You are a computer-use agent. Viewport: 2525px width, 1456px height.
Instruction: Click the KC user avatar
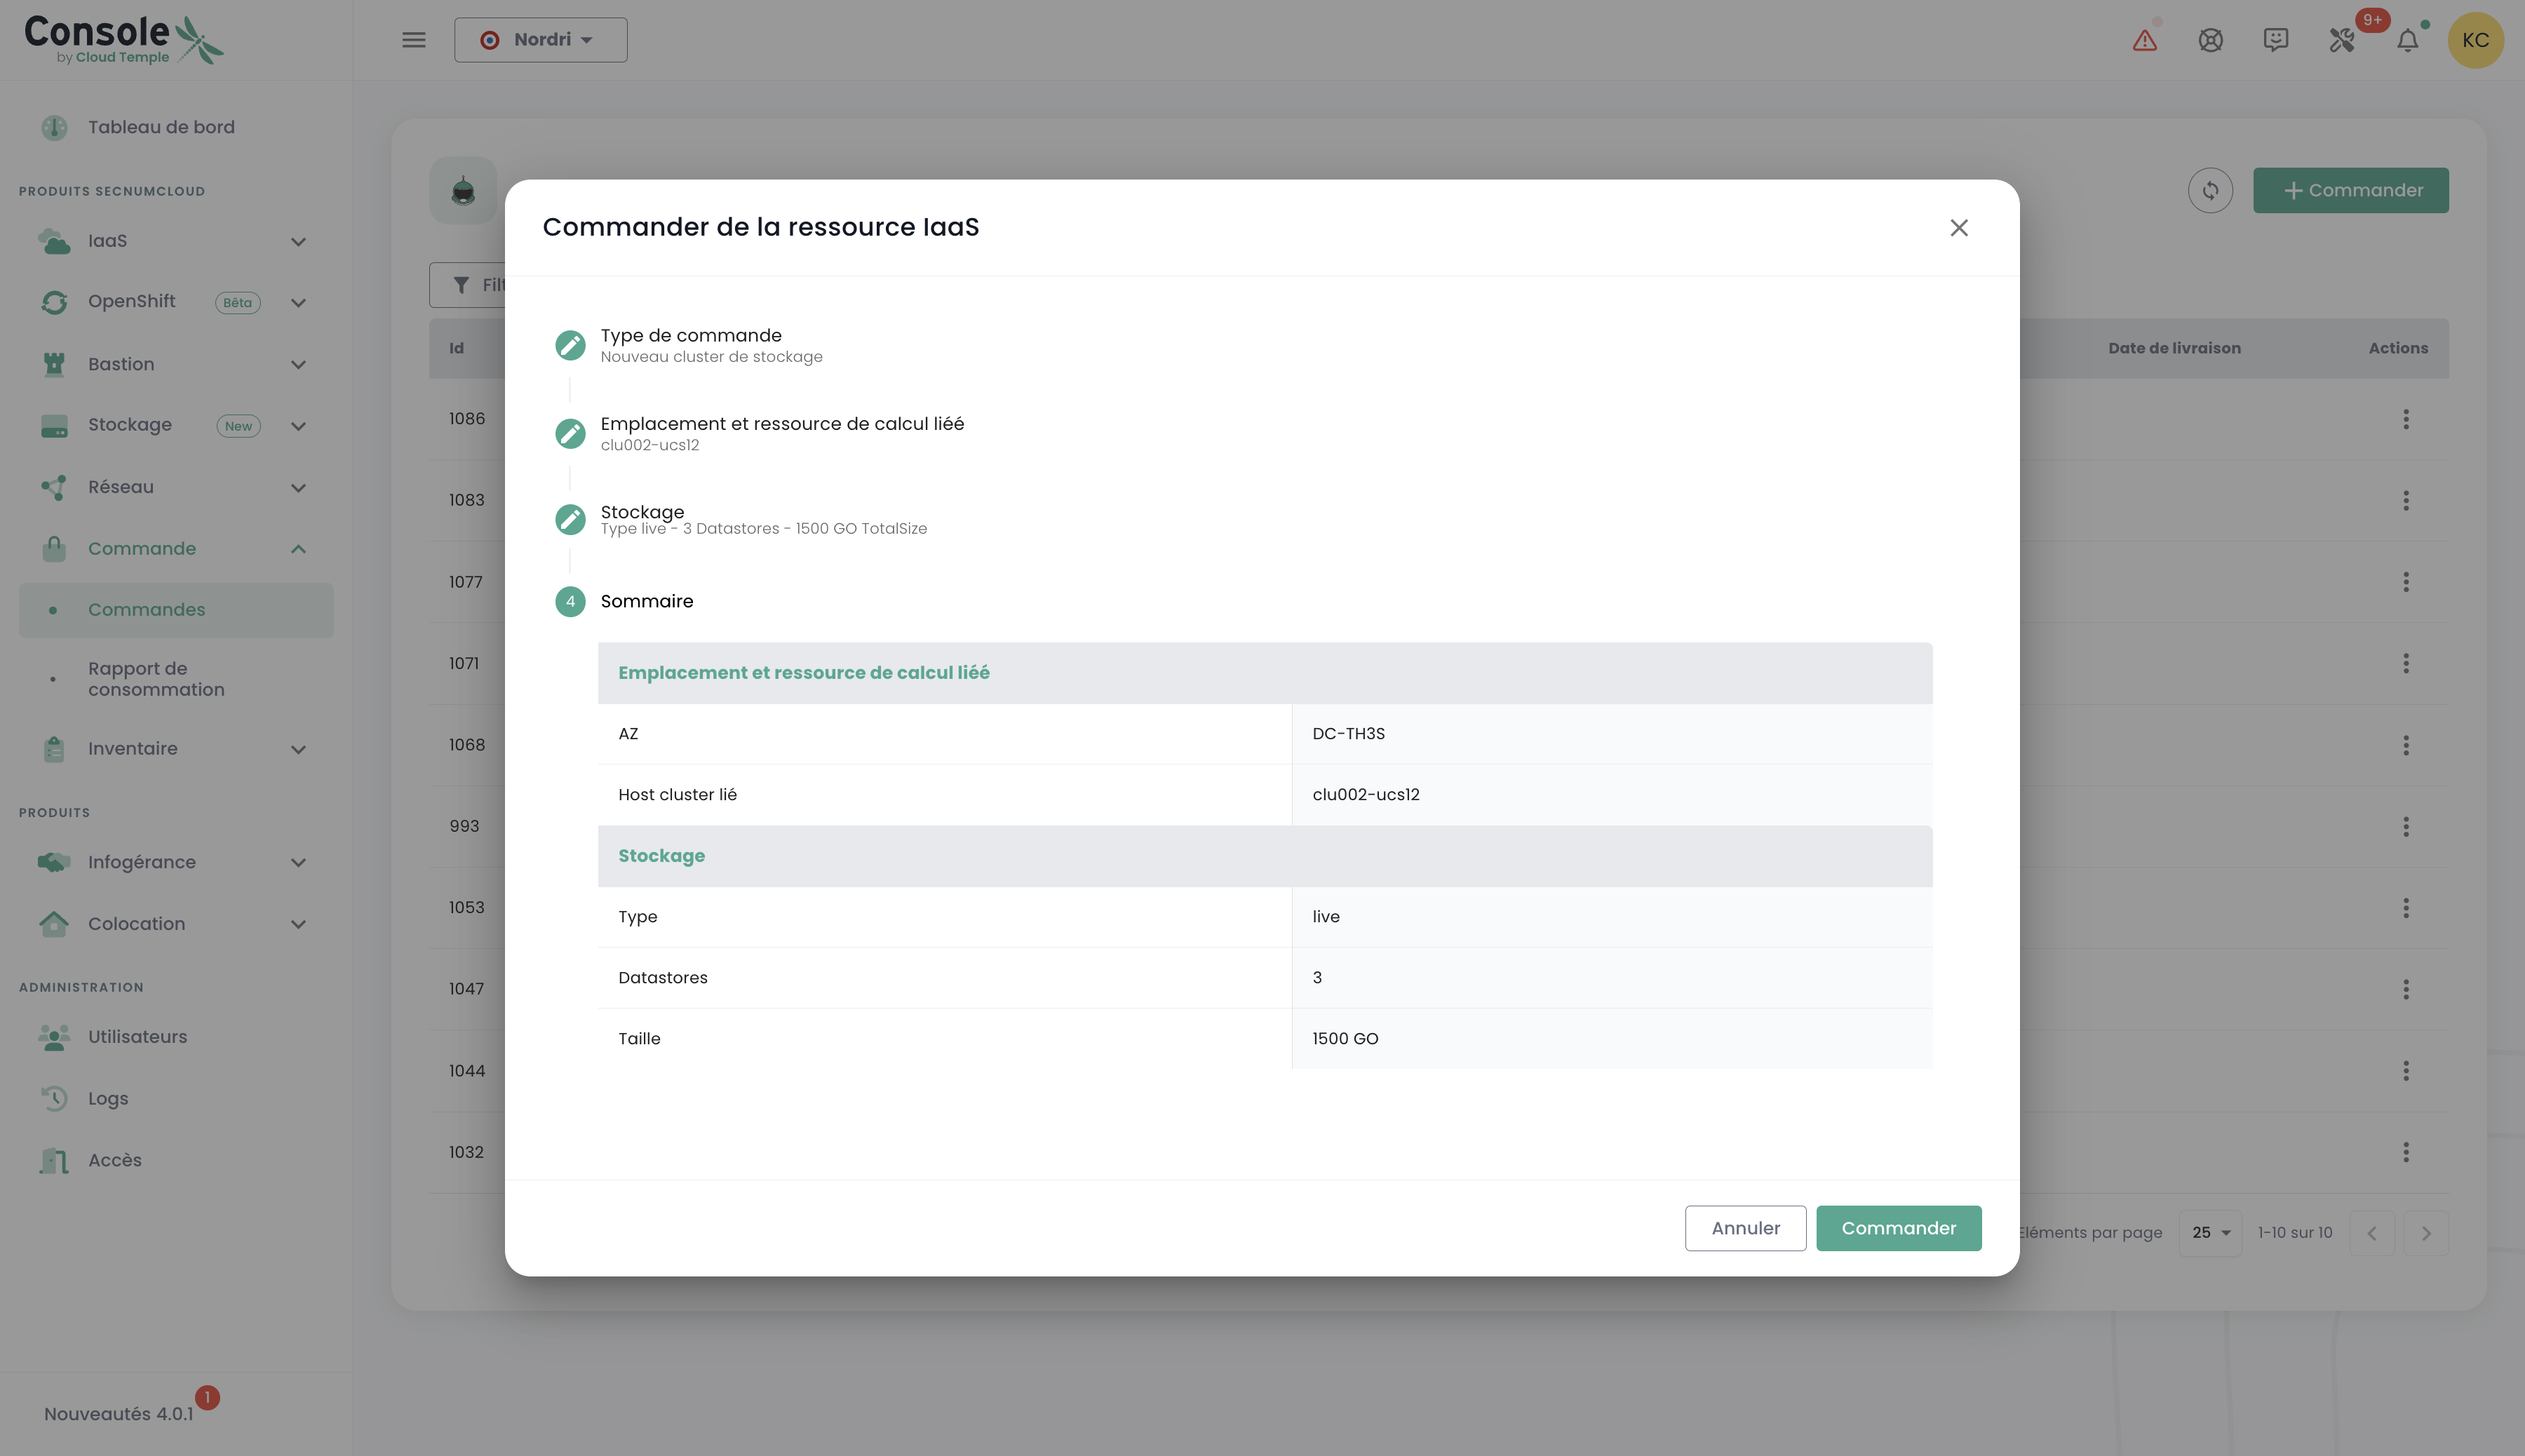tap(2475, 40)
